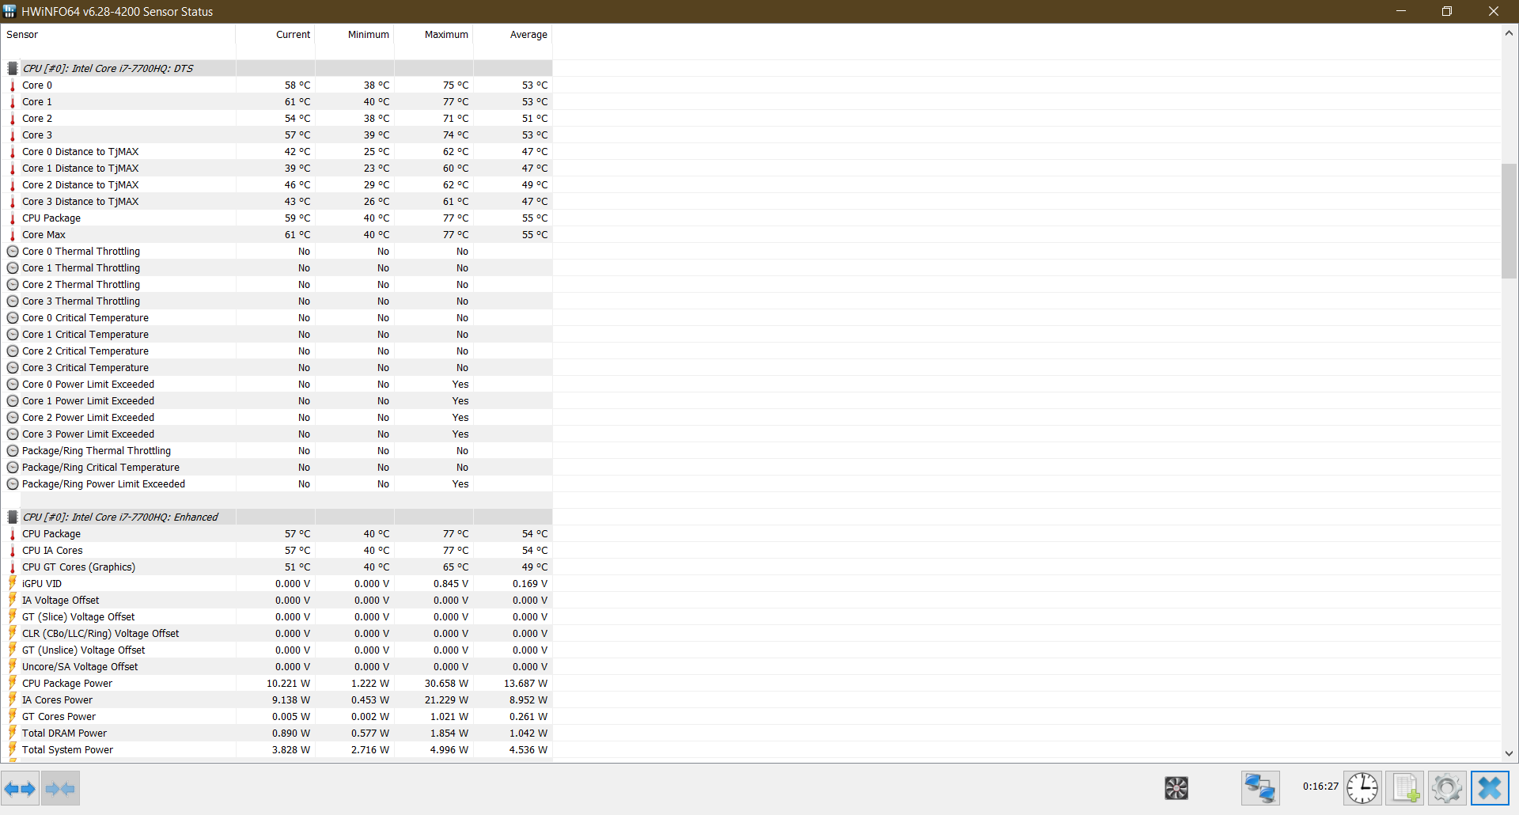Image resolution: width=1519 pixels, height=815 pixels.
Task: Select Core 3 Thermal Throttling row
Action: coord(277,301)
